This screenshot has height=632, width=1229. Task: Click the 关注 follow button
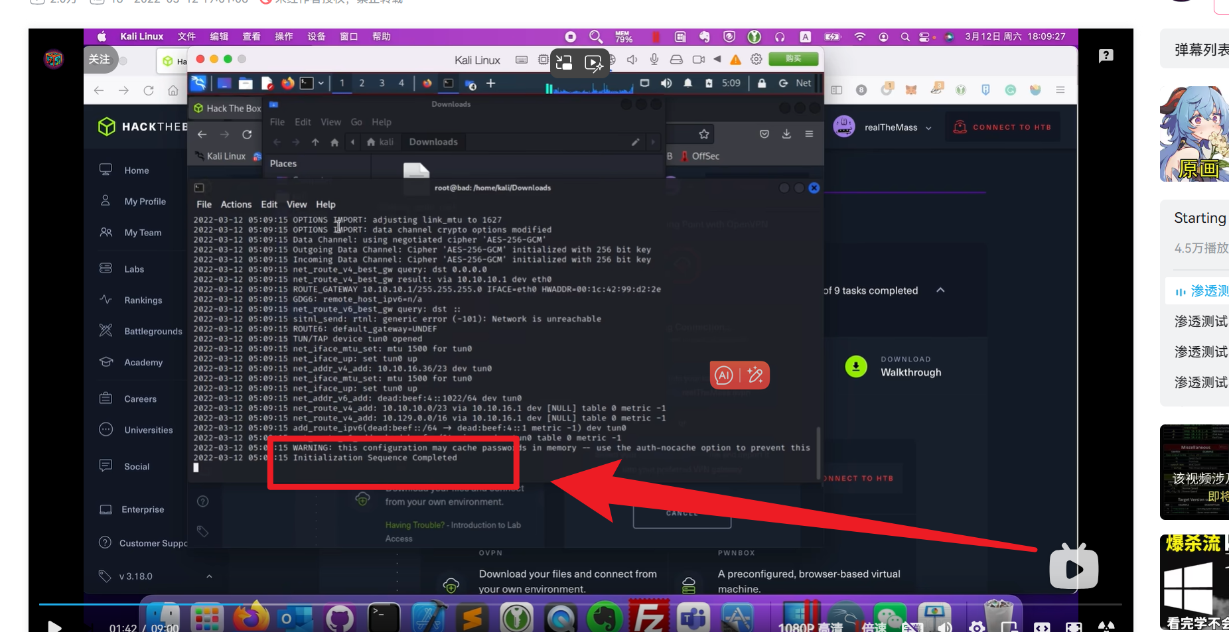click(100, 59)
